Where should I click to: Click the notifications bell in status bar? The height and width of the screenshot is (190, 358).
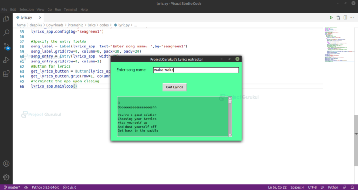click(352, 187)
